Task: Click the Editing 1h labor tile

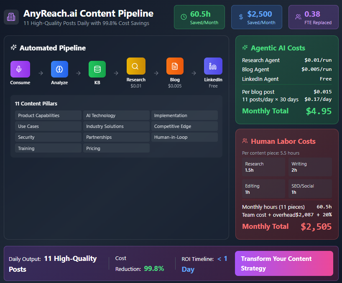Action: pyautogui.click(x=263, y=189)
